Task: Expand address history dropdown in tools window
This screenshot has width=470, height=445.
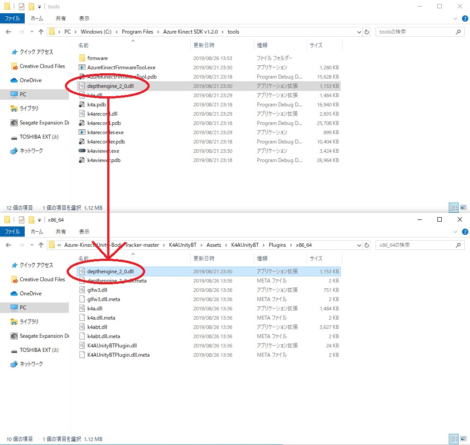Action: pos(359,32)
